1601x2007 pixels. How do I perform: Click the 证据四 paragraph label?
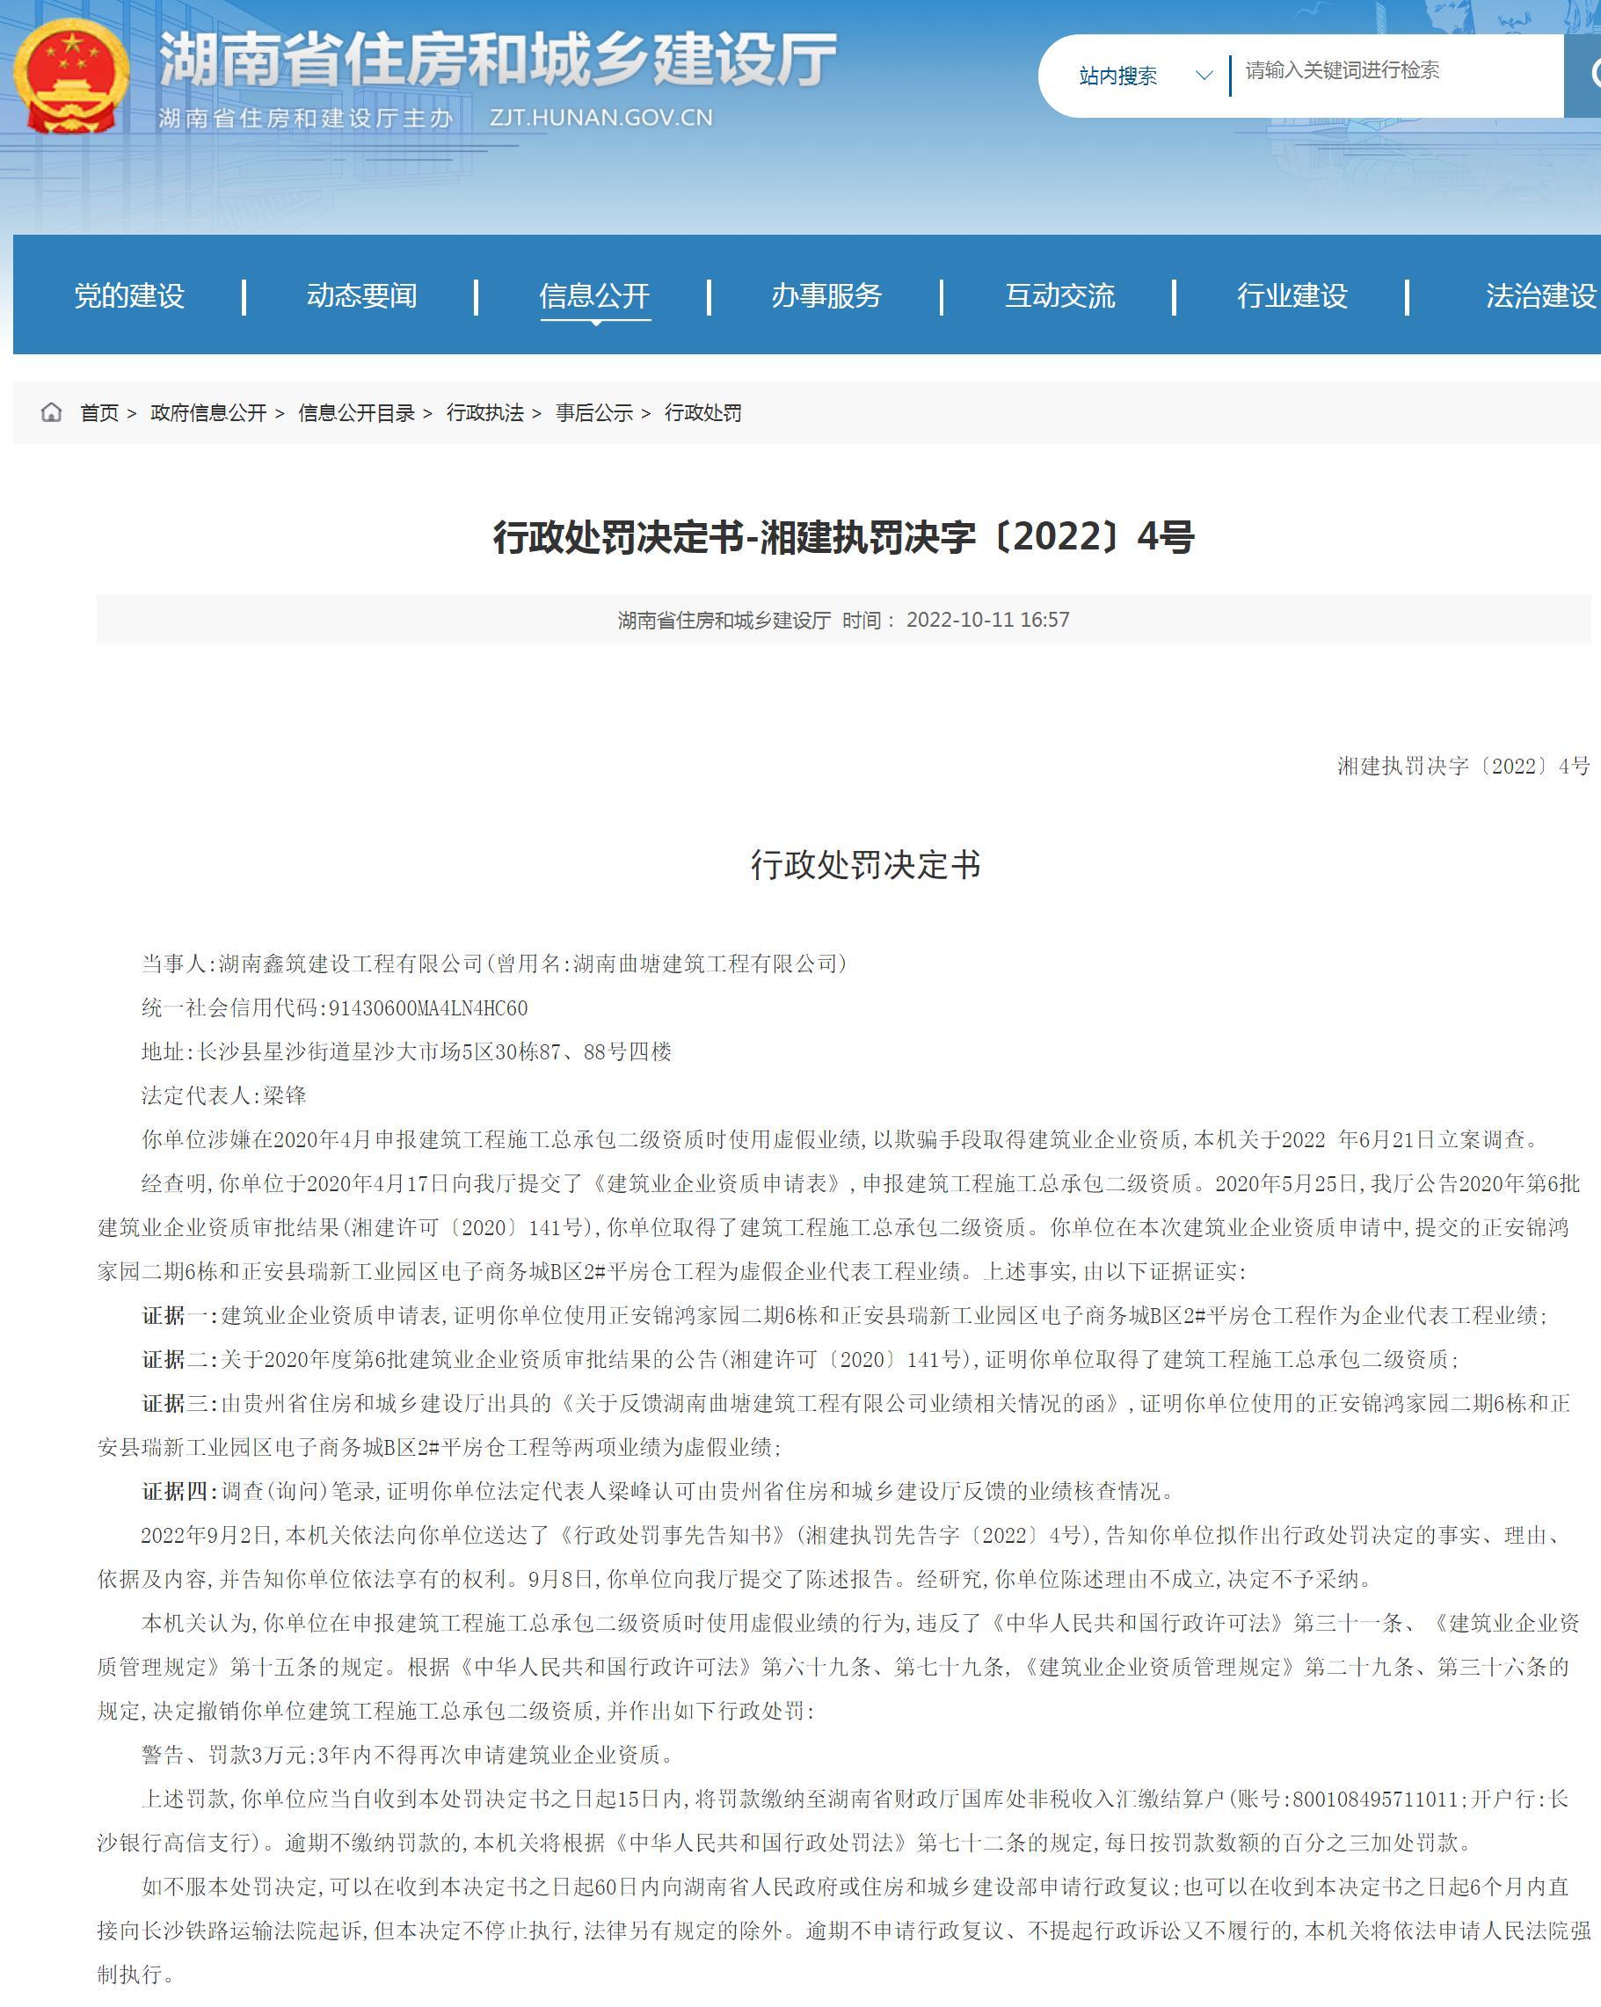178,1491
